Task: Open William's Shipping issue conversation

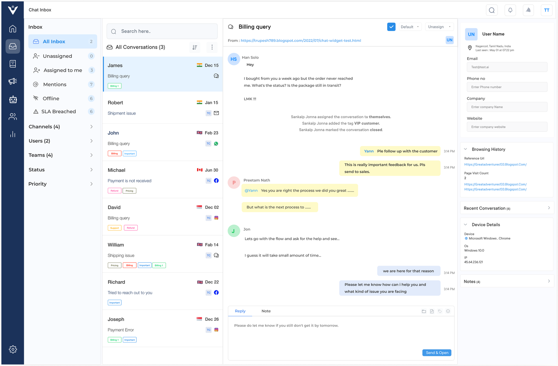Action: click(163, 254)
